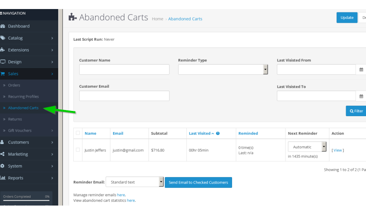Click the Customer Email input field
This screenshot has height=215, width=366.
[x=124, y=96]
